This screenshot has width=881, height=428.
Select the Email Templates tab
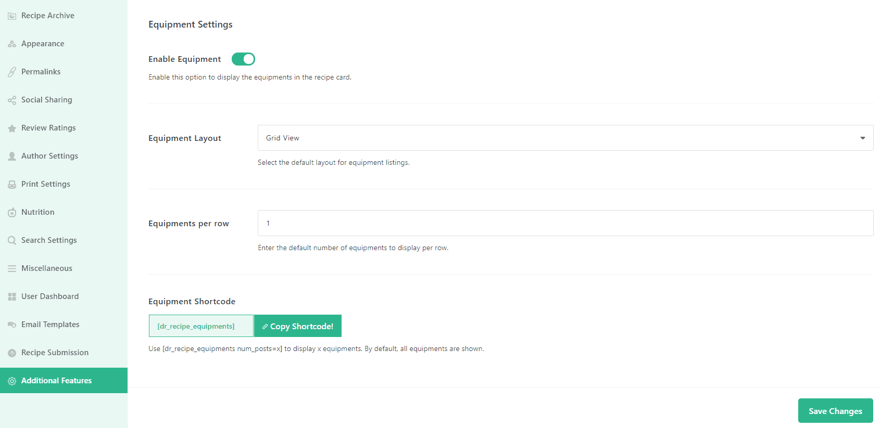click(x=64, y=325)
